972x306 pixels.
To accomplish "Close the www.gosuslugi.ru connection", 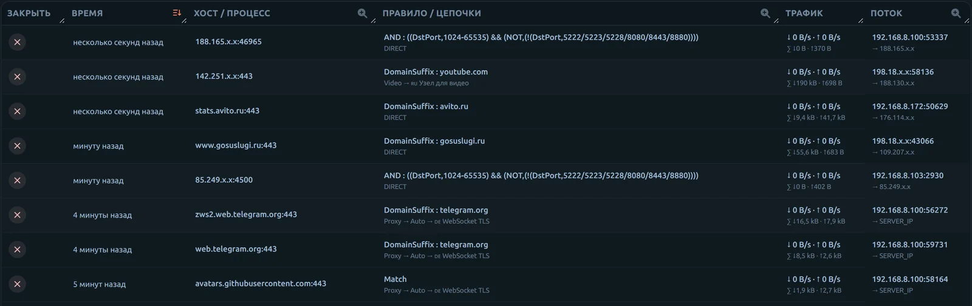I will 17,146.
